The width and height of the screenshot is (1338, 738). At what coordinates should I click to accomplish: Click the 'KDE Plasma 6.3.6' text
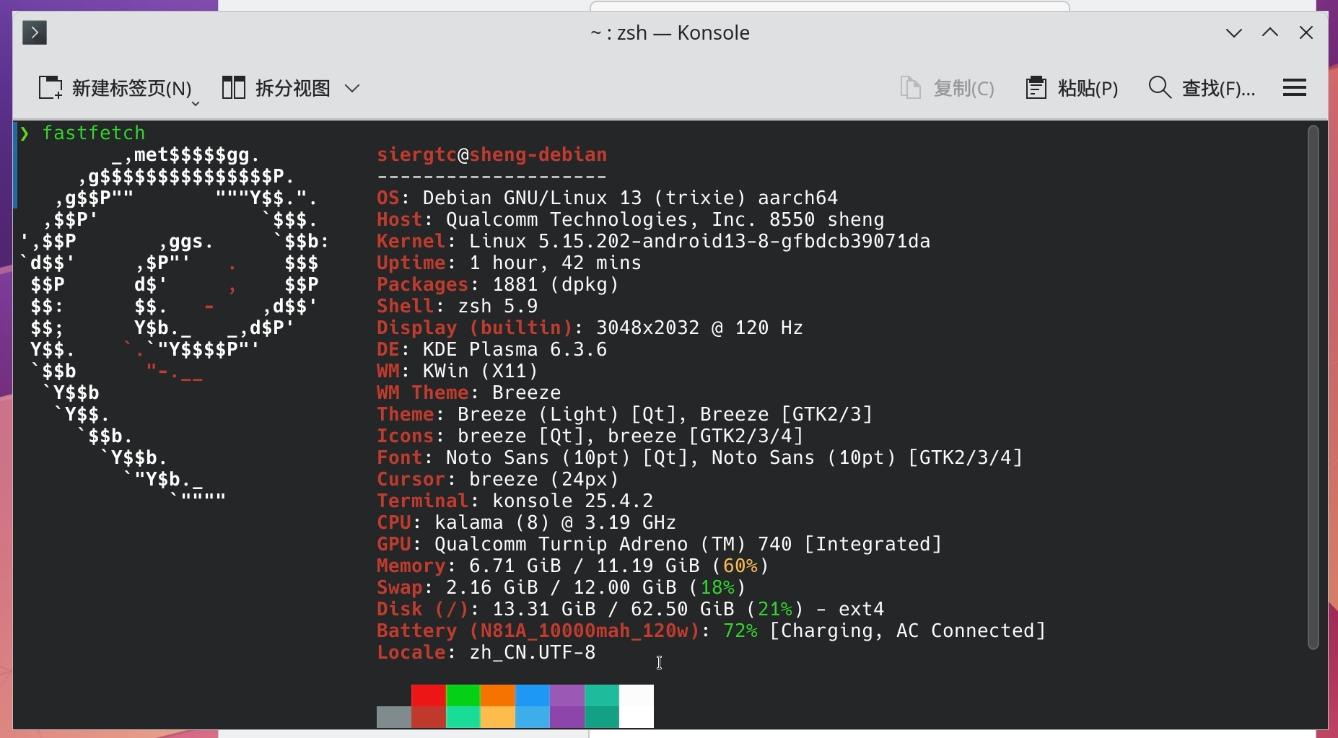click(x=515, y=349)
